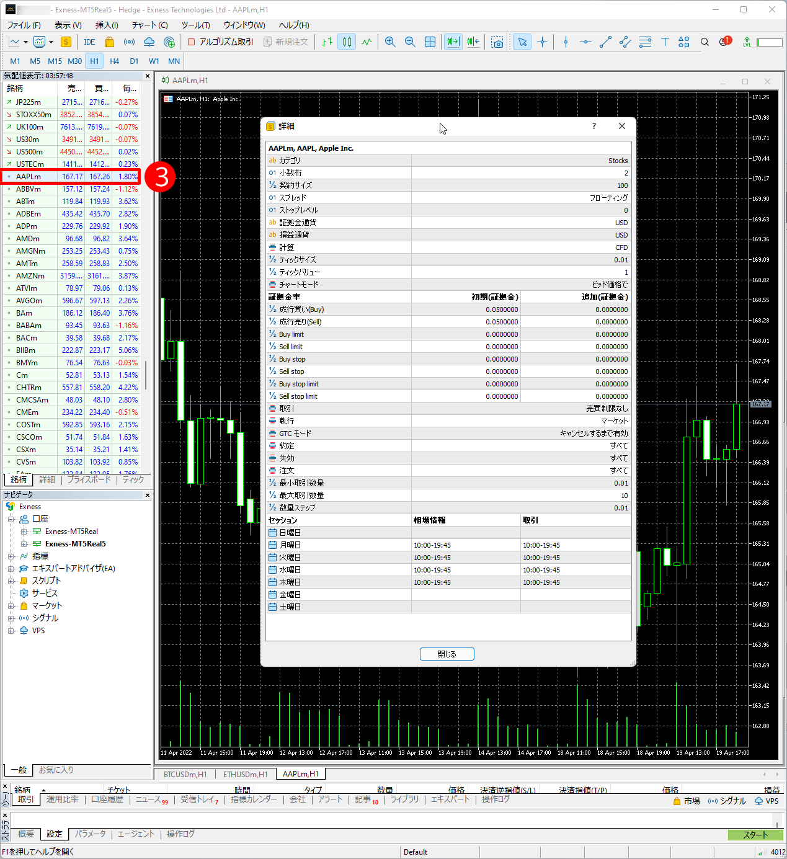Click the Default profile in status bar
This screenshot has width=787, height=859.
pyautogui.click(x=416, y=852)
